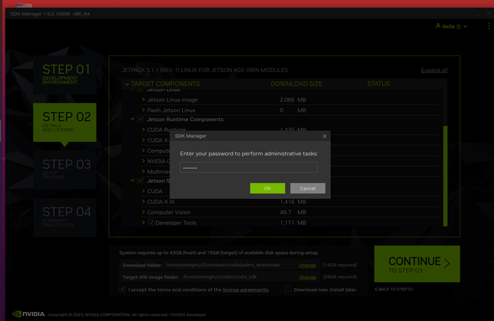Expand the Computer Vision row
Viewport: 494px width, 321px height.
pyautogui.click(x=143, y=212)
